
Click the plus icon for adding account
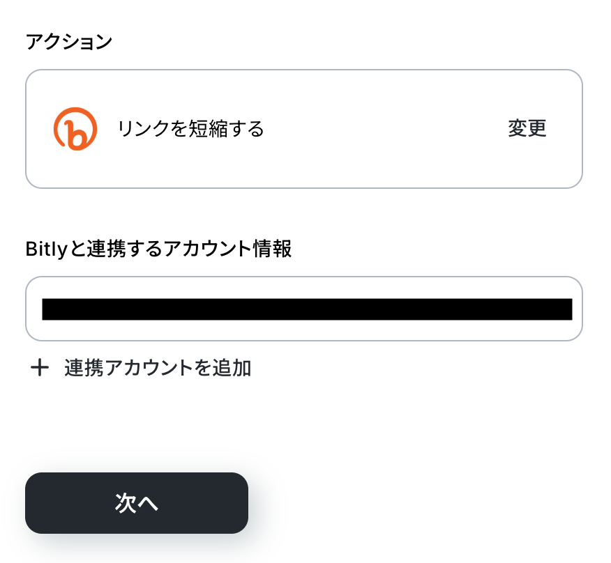[40, 368]
